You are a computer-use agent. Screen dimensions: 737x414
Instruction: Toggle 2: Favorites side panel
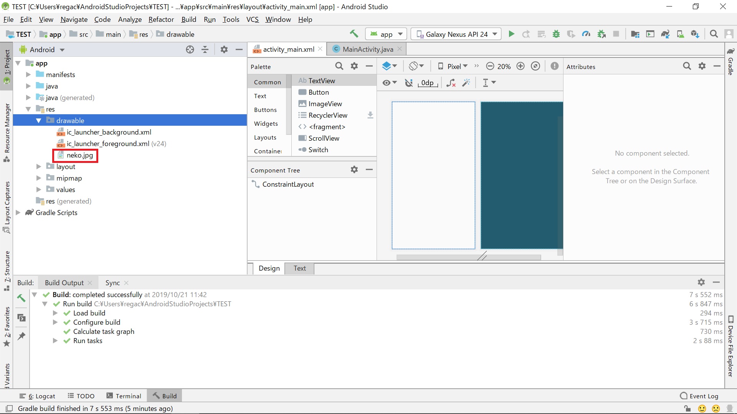pyautogui.click(x=7, y=327)
